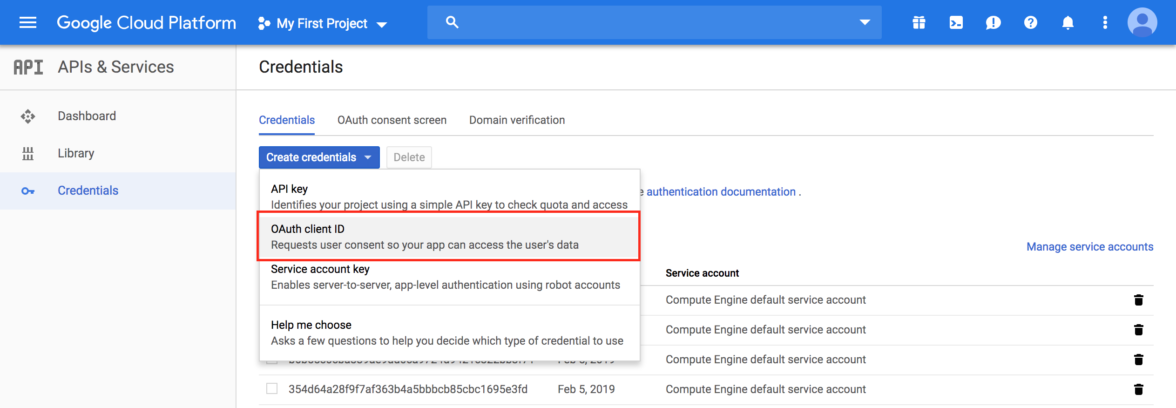The height and width of the screenshot is (408, 1176).
Task: Click the Service account column header
Action: (702, 273)
